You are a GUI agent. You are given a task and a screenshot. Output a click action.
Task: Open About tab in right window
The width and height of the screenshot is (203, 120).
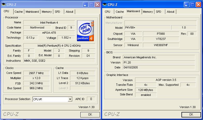pyautogui.click(x=171, y=12)
